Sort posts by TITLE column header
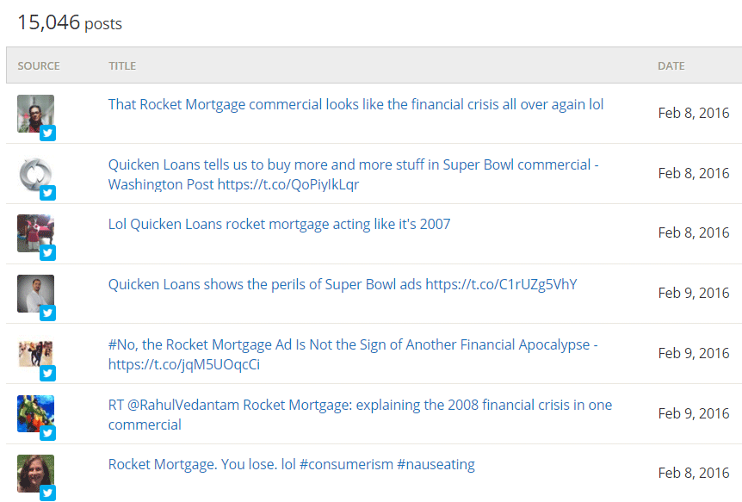This screenshot has height=502, width=742. point(122,65)
